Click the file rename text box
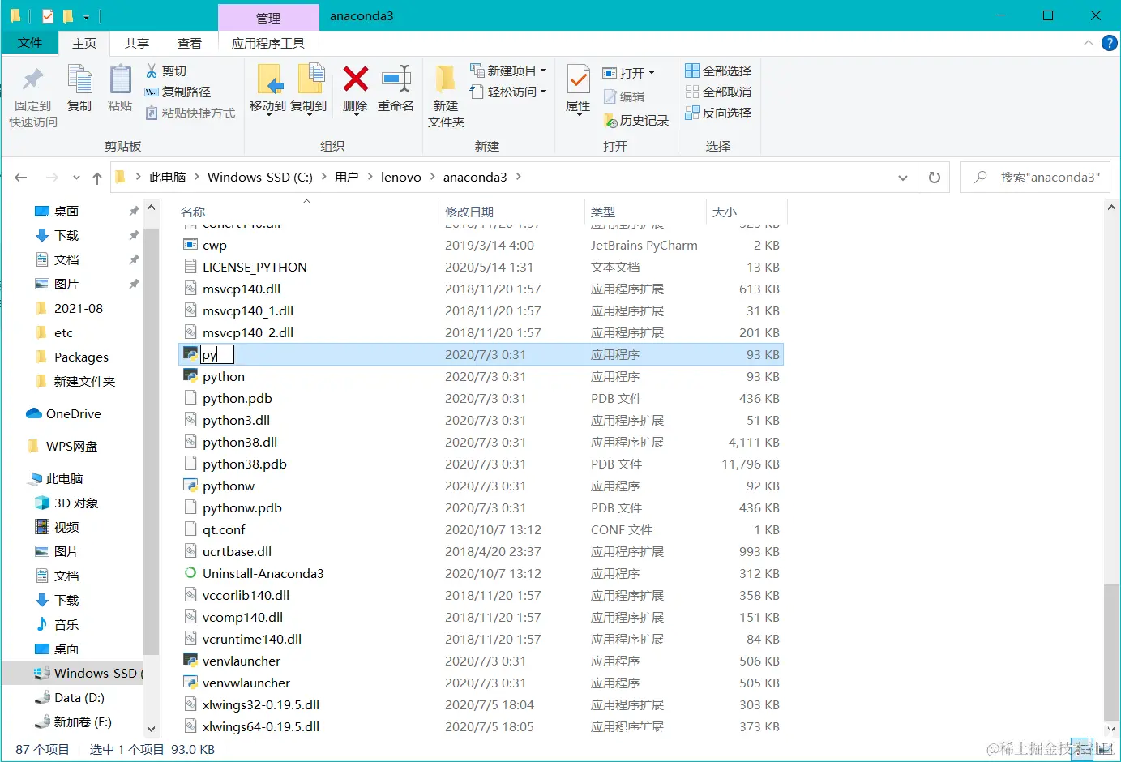Screen dimensions: 1121x762 tap(217, 354)
